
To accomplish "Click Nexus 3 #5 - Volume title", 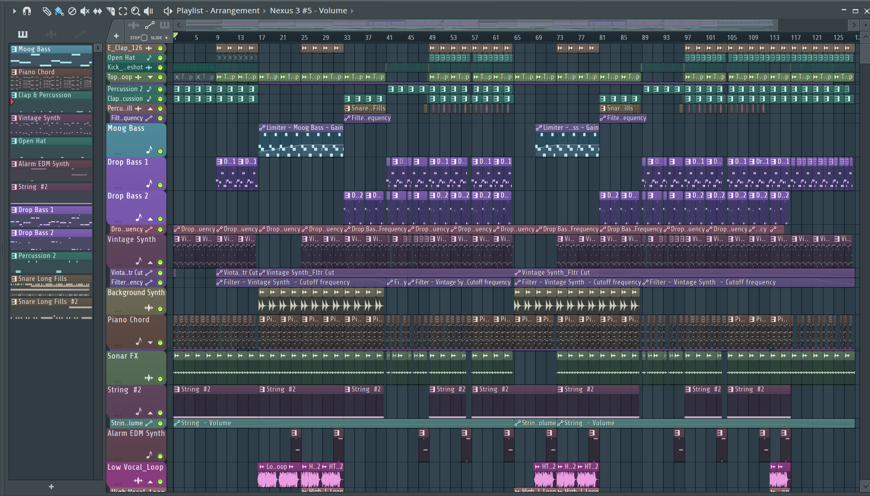I will point(308,11).
